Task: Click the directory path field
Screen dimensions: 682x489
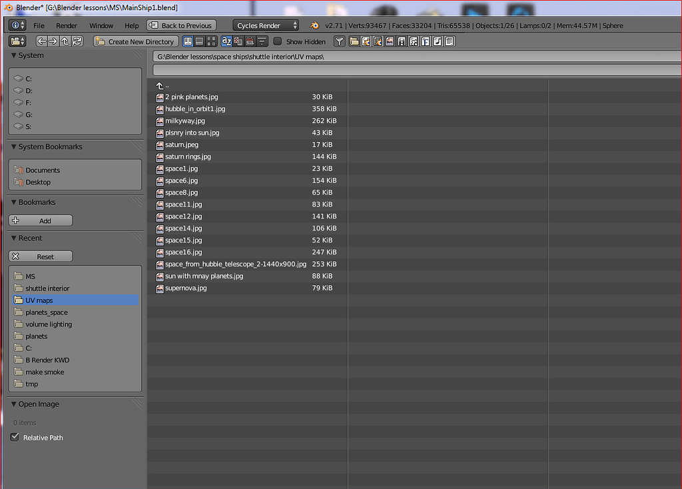Action: (417, 57)
